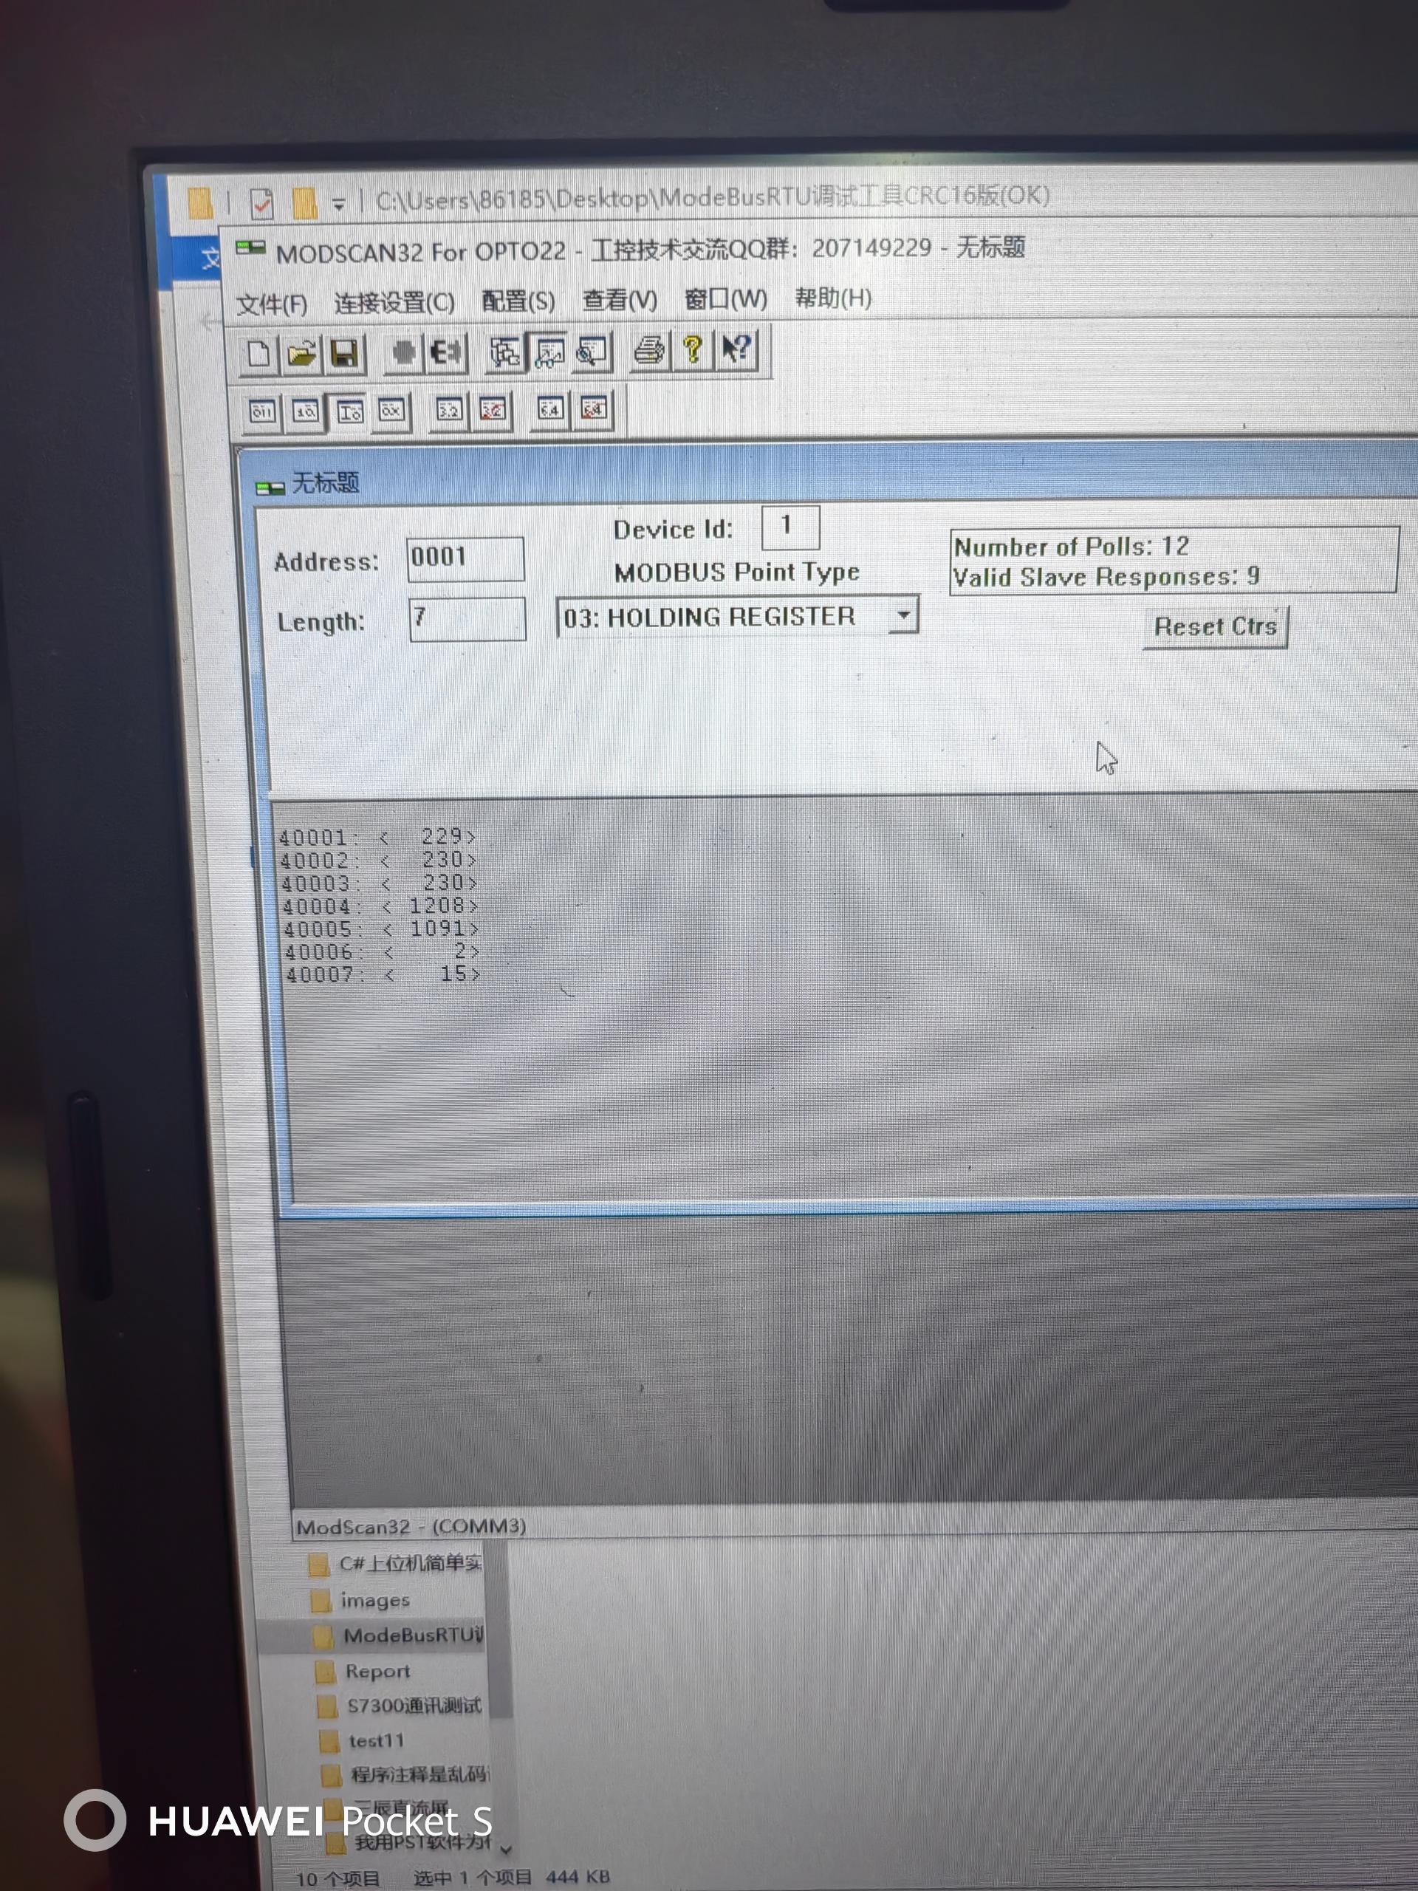Select the binary display format icon

261,412
